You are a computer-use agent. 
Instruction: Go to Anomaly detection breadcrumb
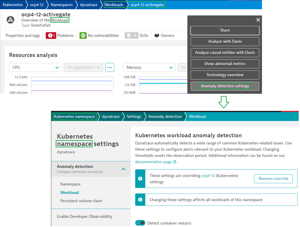point(165,116)
